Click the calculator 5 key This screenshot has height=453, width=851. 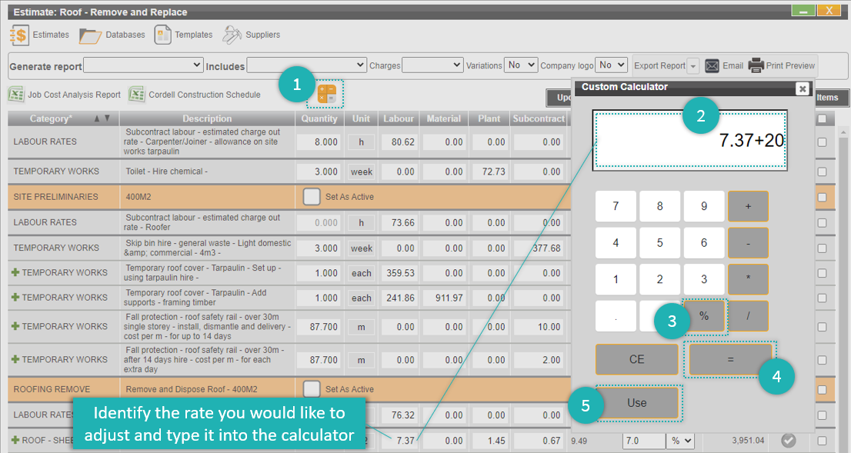point(659,242)
